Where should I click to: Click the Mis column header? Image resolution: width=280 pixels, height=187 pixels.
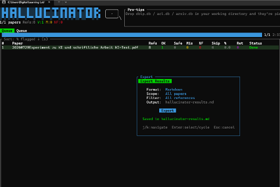point(190,43)
